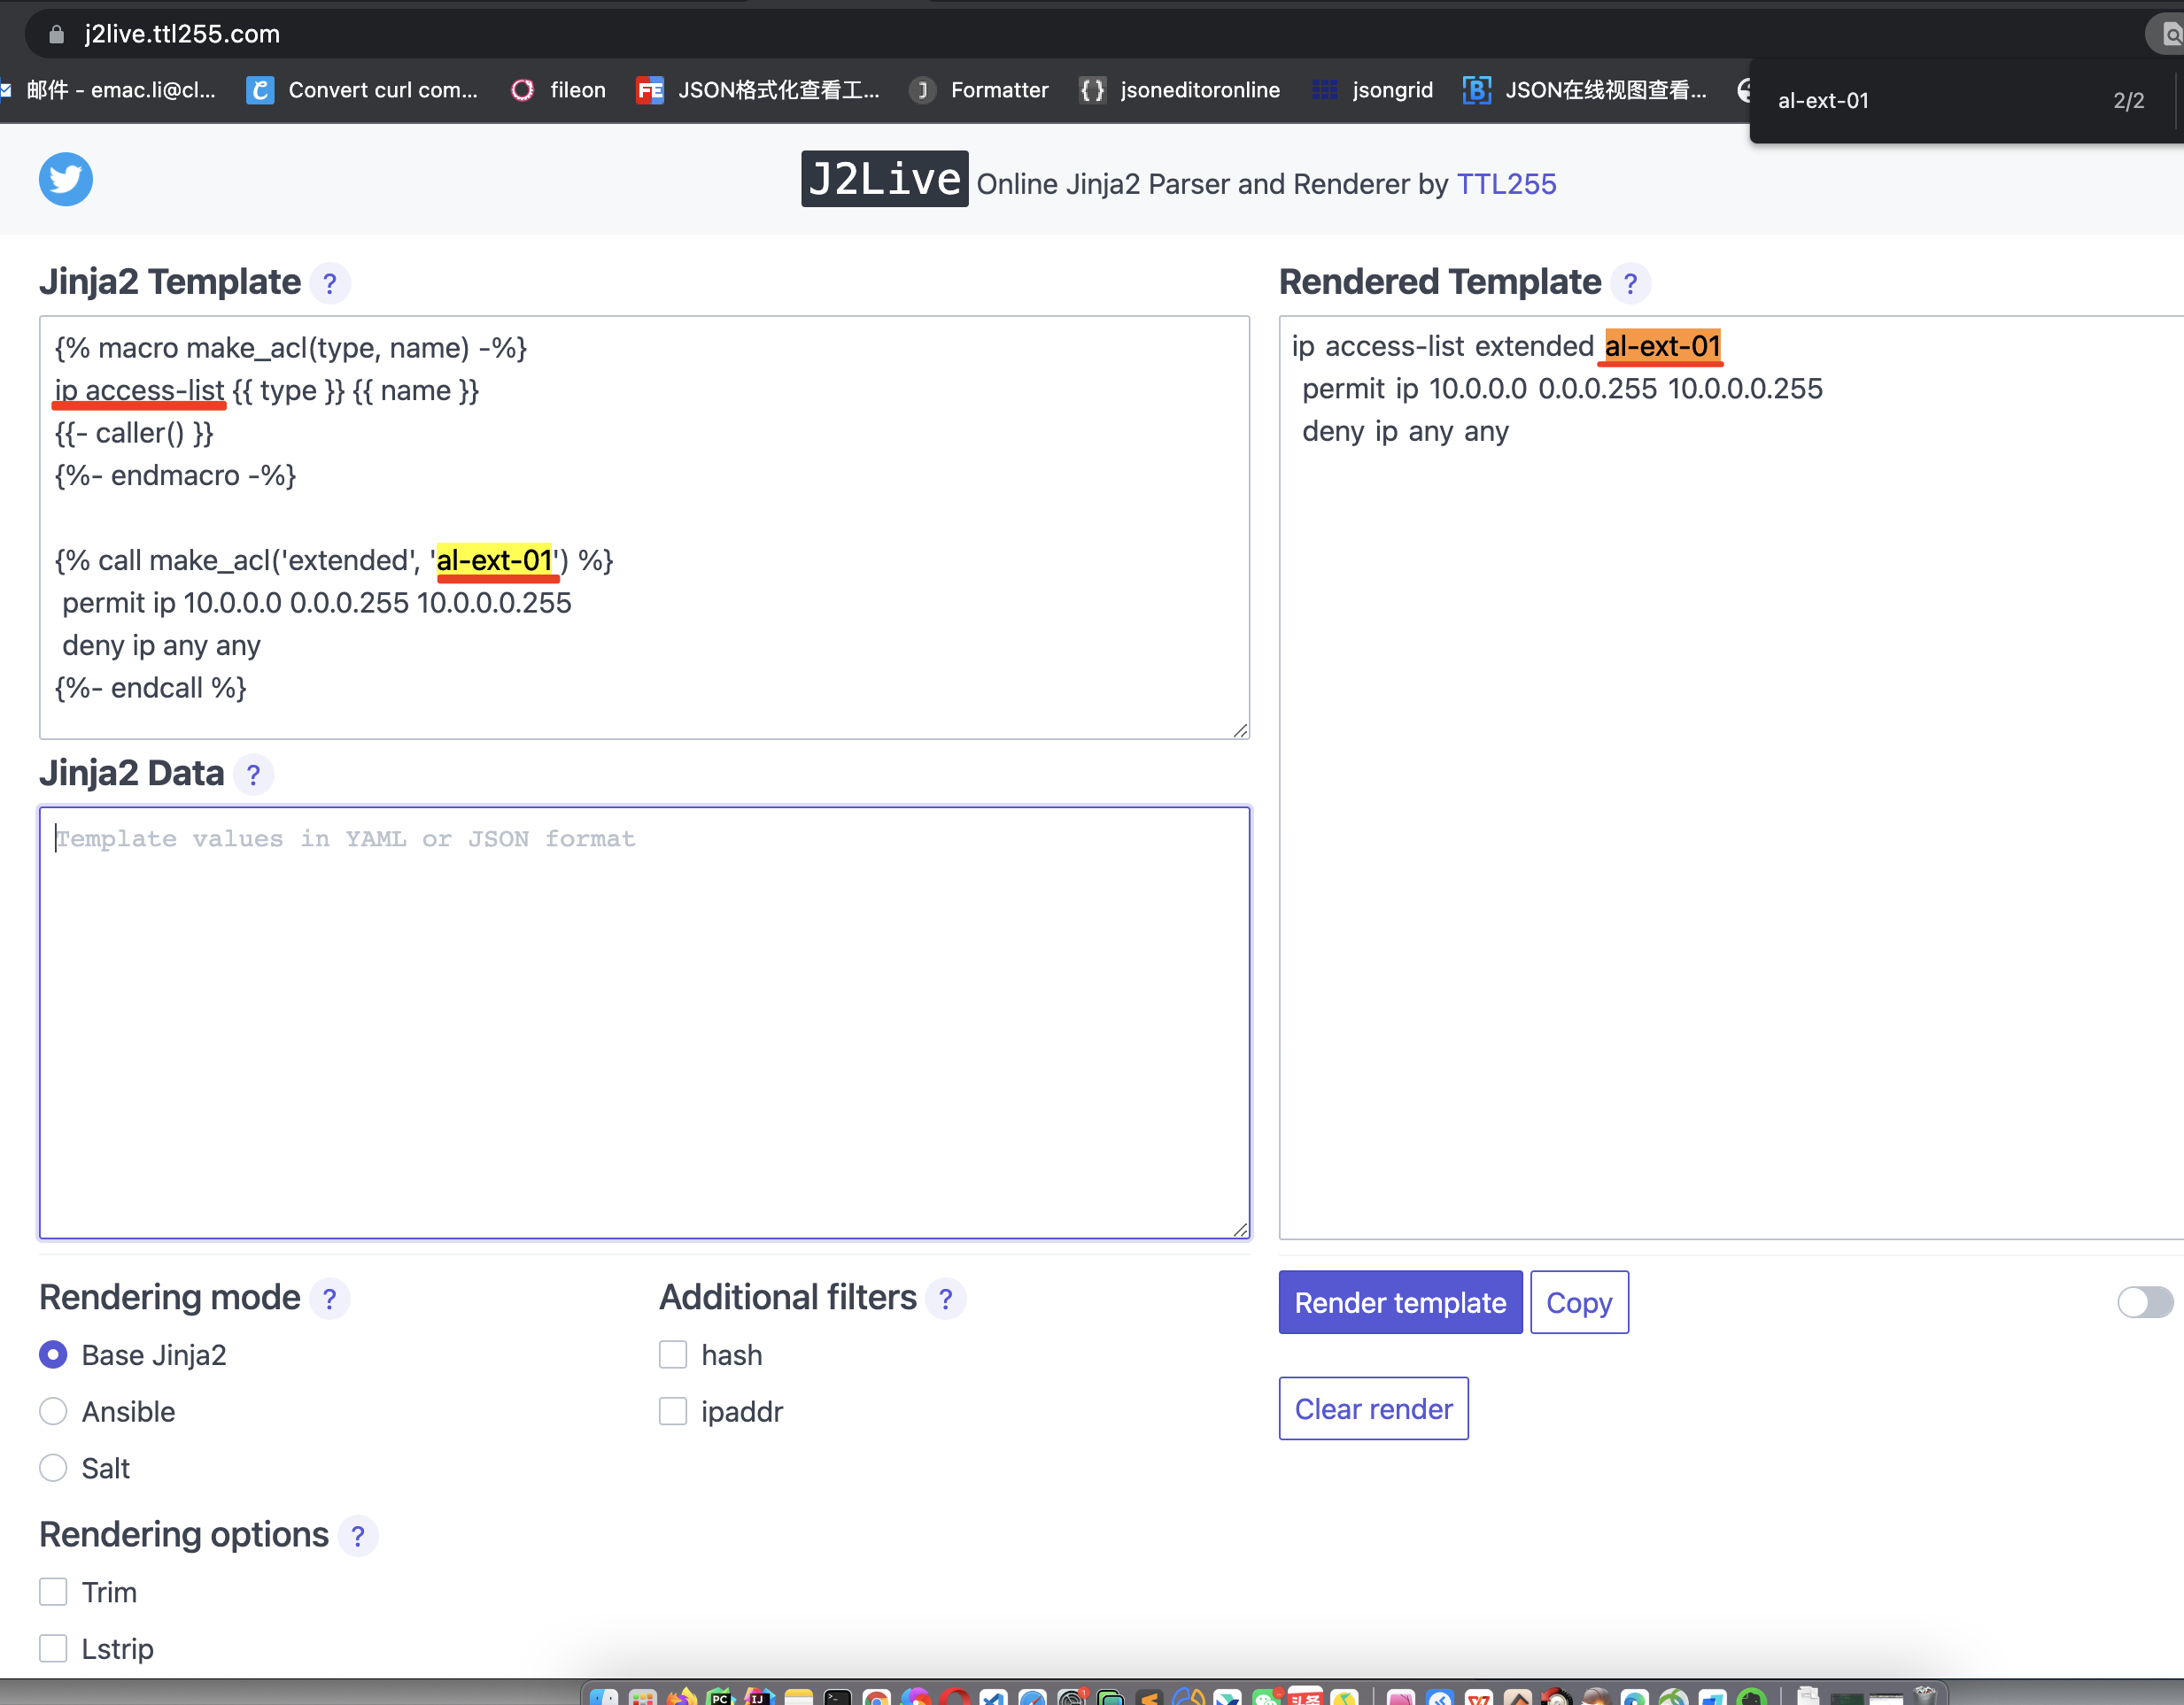The width and height of the screenshot is (2184, 1705).
Task: Open Jinja2 Data help question mark
Action: [x=253, y=775]
